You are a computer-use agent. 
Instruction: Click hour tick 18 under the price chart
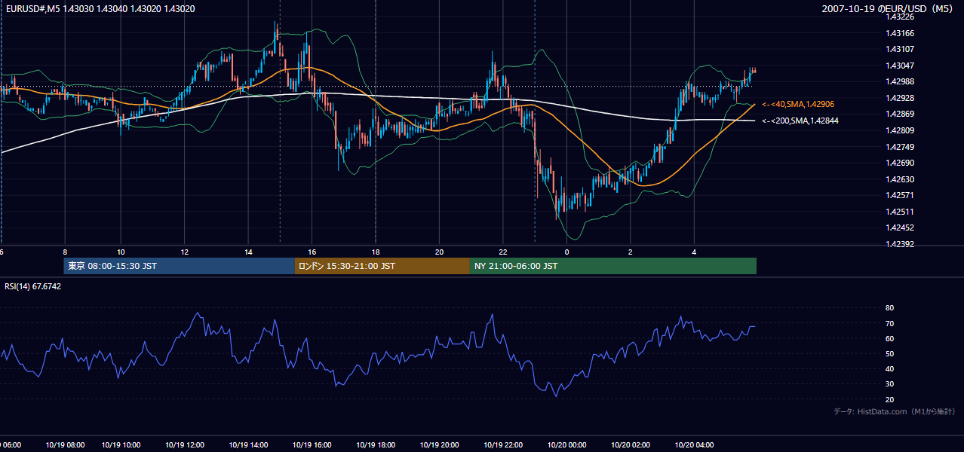click(376, 252)
